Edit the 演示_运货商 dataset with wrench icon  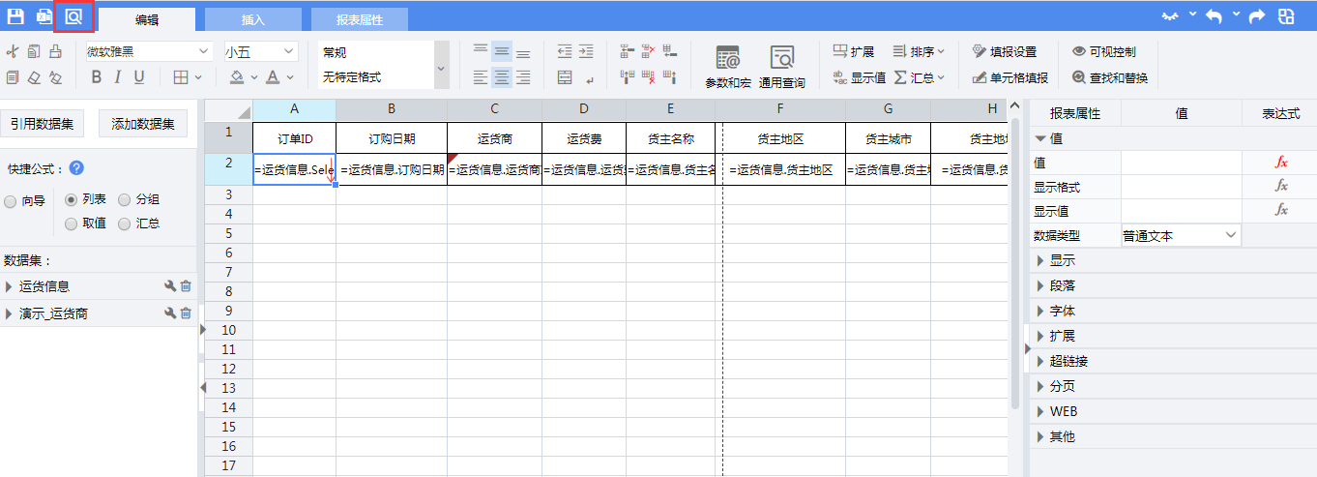click(x=169, y=313)
